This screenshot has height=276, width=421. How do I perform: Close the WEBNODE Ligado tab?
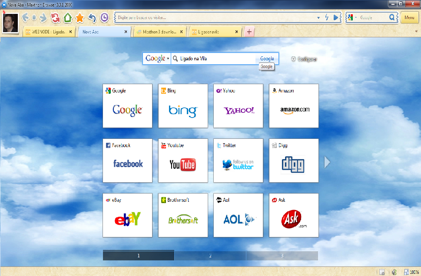pyautogui.click(x=70, y=32)
